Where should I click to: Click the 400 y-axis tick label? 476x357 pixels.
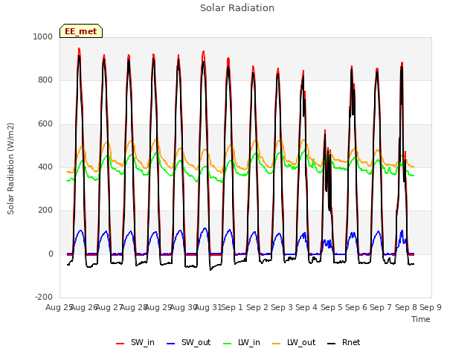pyautogui.click(x=45, y=167)
